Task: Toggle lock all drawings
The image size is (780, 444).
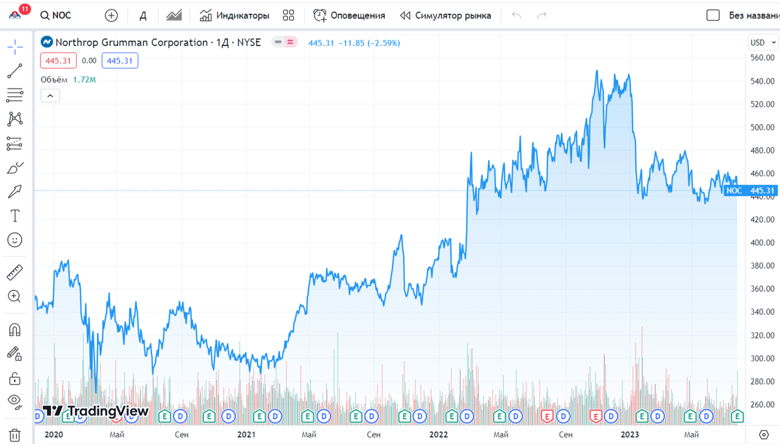Action: tap(15, 378)
